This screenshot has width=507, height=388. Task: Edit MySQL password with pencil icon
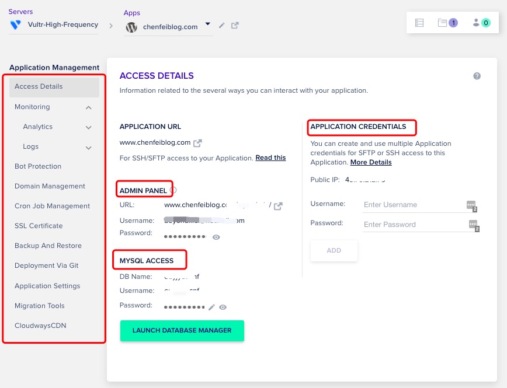tap(211, 307)
